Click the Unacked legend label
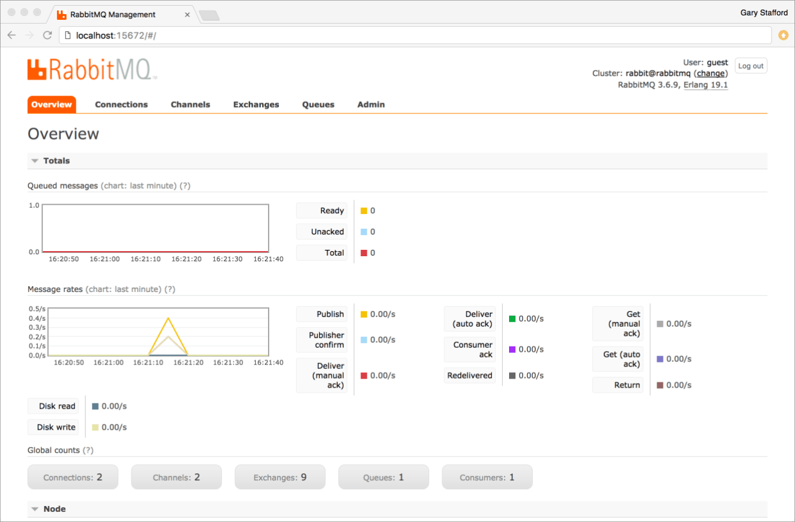 (322, 232)
